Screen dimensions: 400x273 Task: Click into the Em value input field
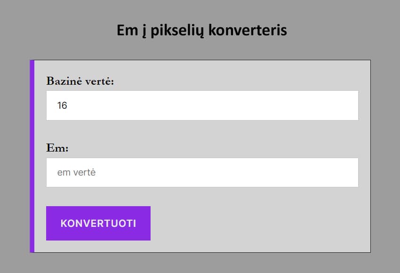click(x=202, y=172)
